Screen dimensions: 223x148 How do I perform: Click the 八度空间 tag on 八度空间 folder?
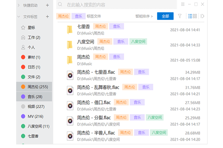click(138, 42)
